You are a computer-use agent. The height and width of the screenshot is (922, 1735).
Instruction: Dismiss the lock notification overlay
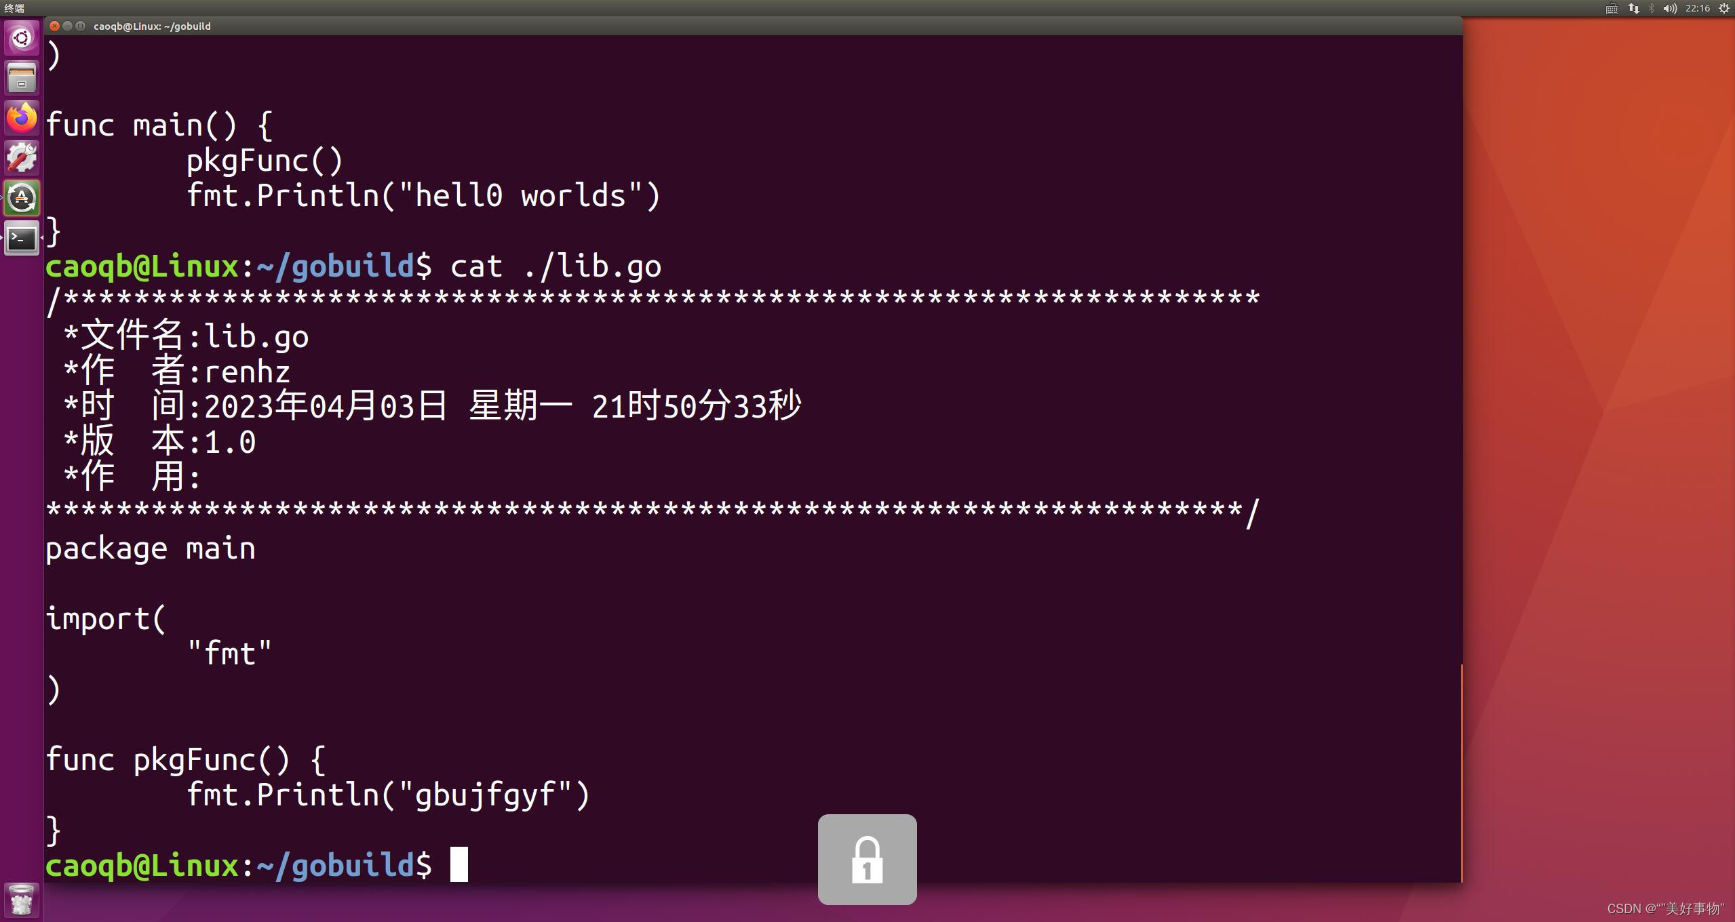click(868, 860)
